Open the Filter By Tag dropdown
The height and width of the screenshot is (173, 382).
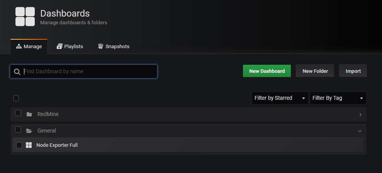[338, 98]
